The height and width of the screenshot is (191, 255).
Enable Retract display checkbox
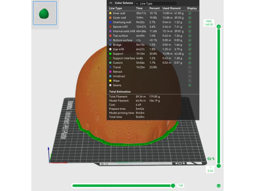tap(190, 72)
